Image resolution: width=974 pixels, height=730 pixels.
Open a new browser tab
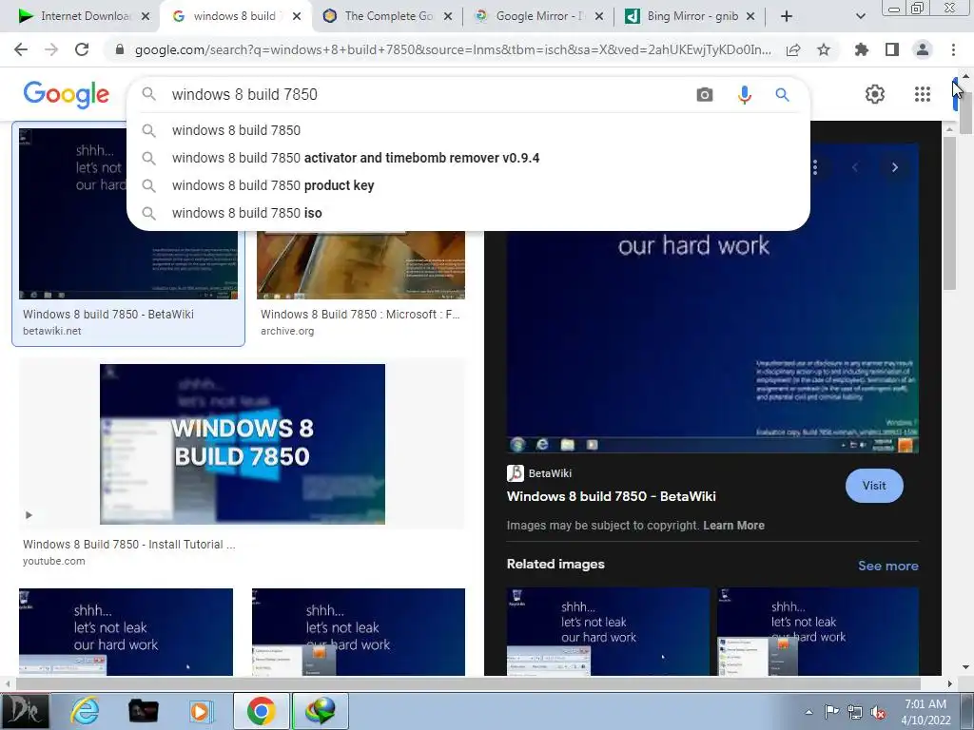point(787,16)
